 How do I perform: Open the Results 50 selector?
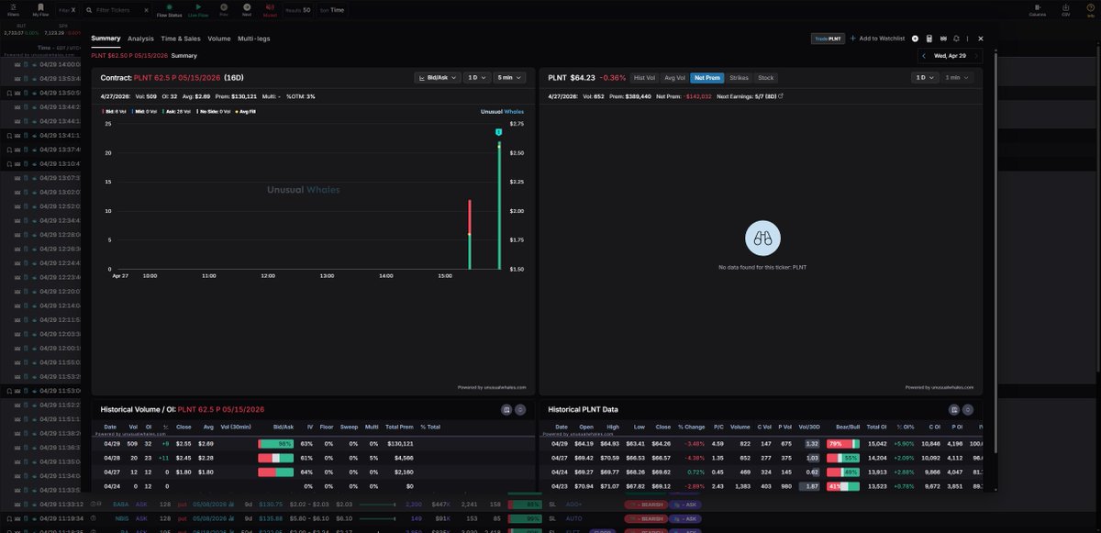(299, 9)
